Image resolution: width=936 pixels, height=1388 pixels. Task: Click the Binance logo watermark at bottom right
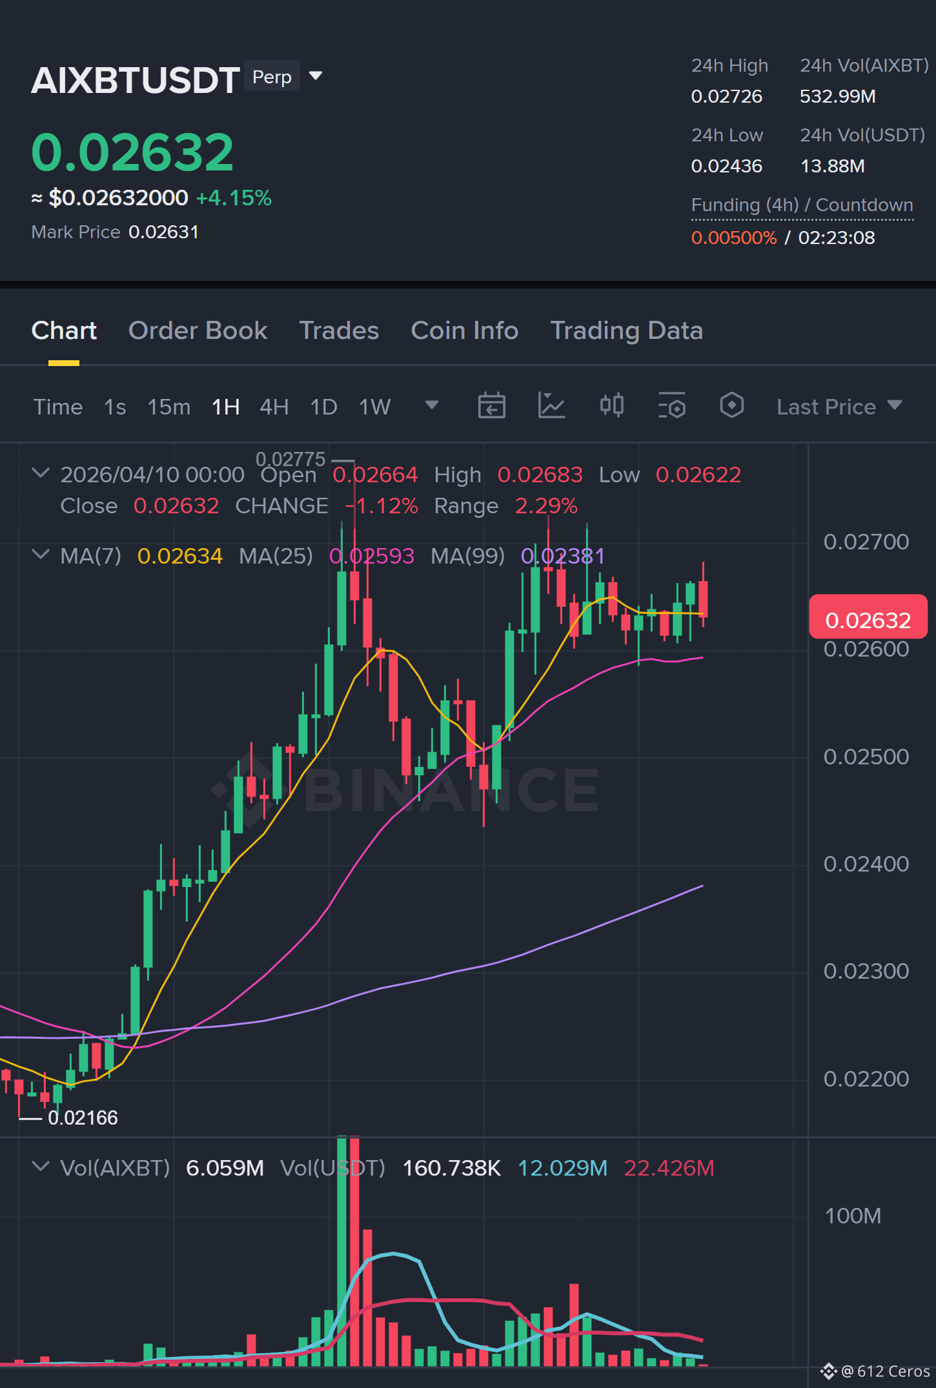829,1371
